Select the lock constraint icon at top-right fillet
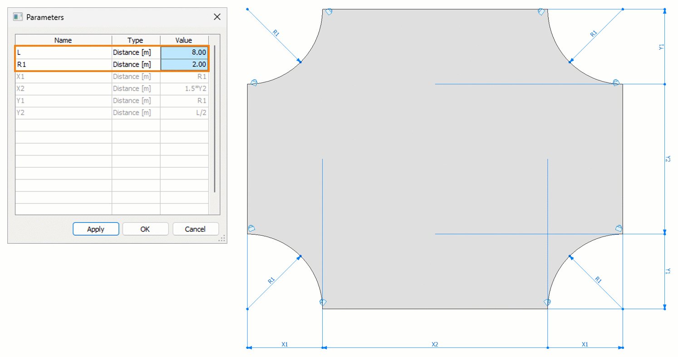Screen dimensions: 678x357 [540, 11]
